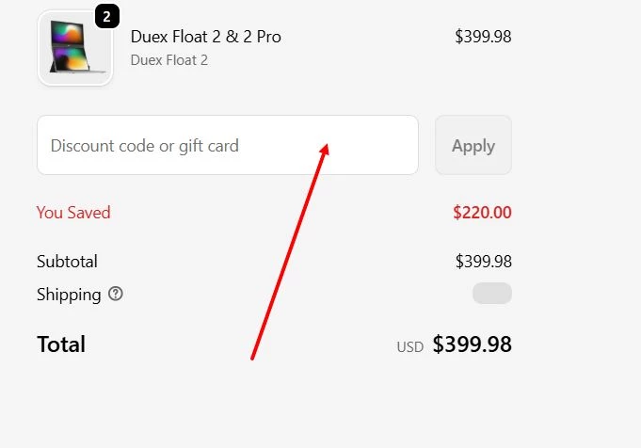Click the quantity badge on product thumbnail
Image resolution: width=641 pixels, height=448 pixels.
pyautogui.click(x=107, y=16)
